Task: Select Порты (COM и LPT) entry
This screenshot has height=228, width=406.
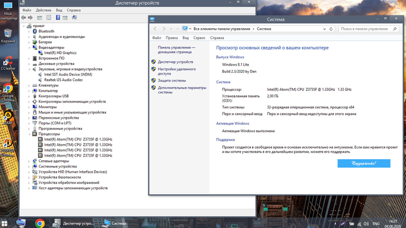Action: click(55, 123)
